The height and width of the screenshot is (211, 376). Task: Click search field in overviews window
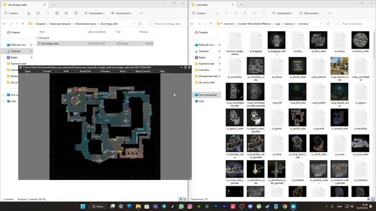click(354, 23)
